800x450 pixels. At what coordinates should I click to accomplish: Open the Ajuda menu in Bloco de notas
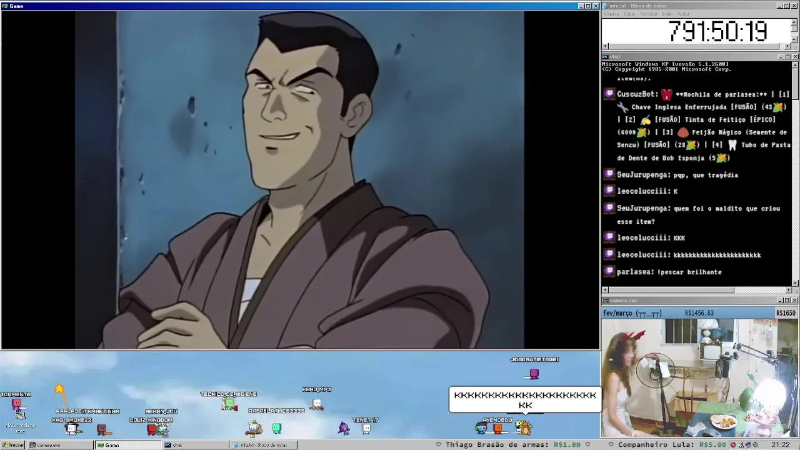[683, 14]
